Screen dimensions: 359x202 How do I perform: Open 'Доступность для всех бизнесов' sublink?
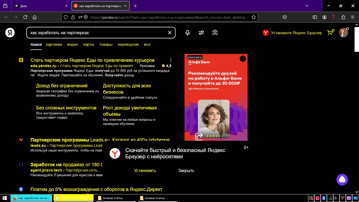tap(127, 89)
